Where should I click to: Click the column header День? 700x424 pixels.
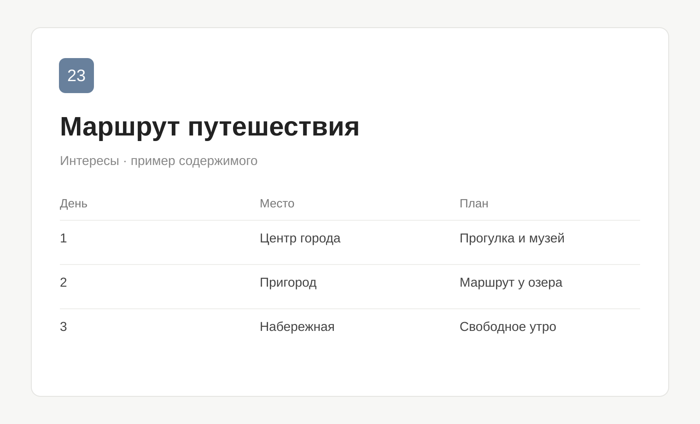point(74,203)
